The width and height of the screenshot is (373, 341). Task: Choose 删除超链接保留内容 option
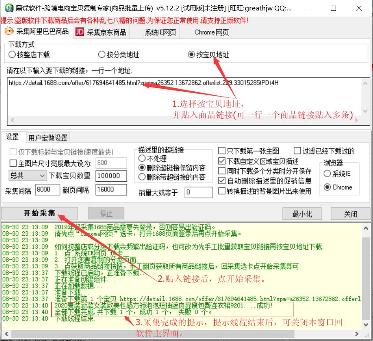tap(172, 168)
